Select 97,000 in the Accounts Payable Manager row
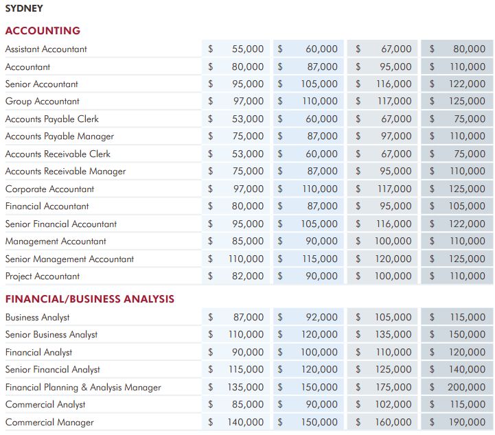The height and width of the screenshot is (435, 495). (x=396, y=137)
